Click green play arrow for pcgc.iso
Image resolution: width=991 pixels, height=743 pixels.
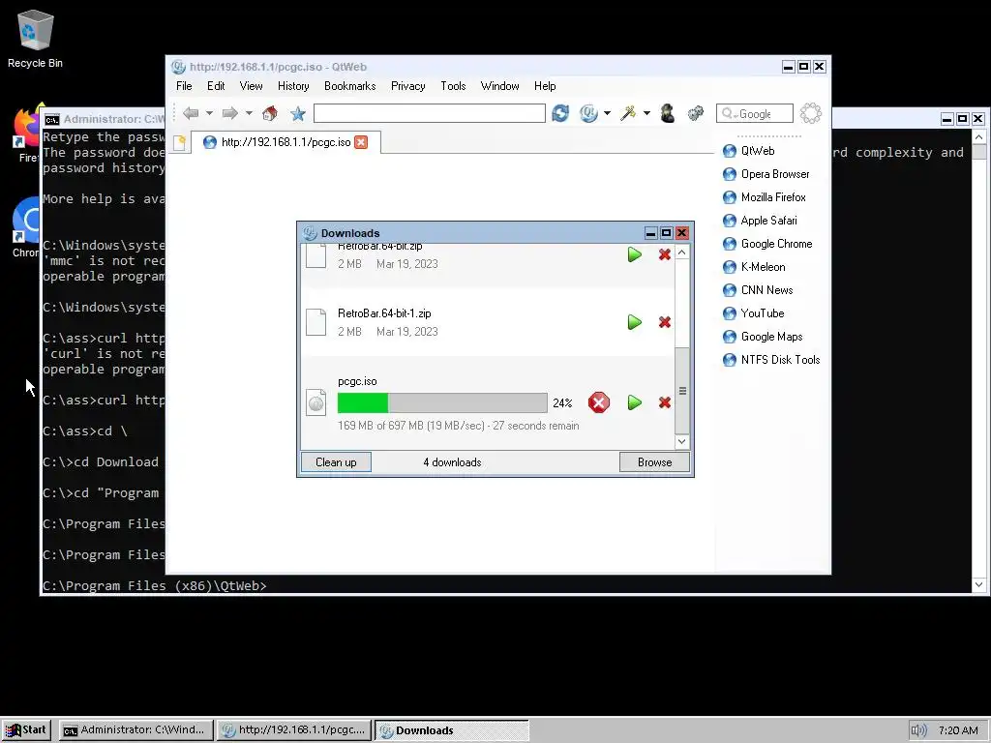click(635, 402)
